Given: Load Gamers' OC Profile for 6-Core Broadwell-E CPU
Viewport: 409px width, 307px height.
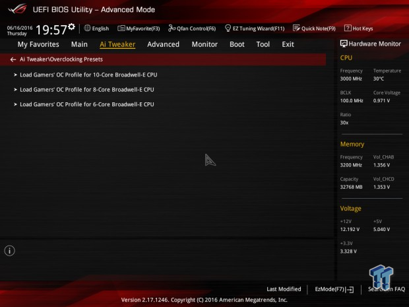Looking at the screenshot, I should click(x=87, y=104).
